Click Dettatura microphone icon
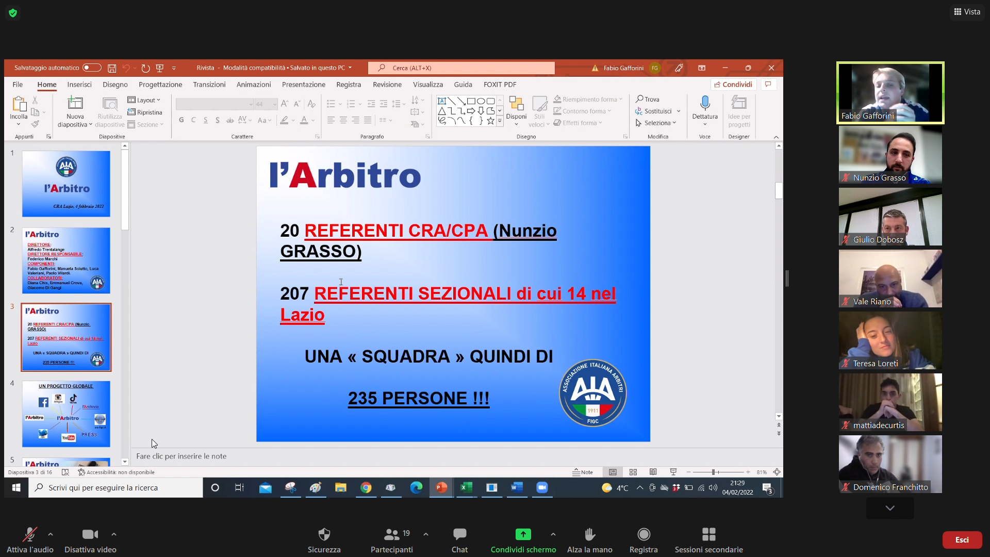 click(x=705, y=103)
